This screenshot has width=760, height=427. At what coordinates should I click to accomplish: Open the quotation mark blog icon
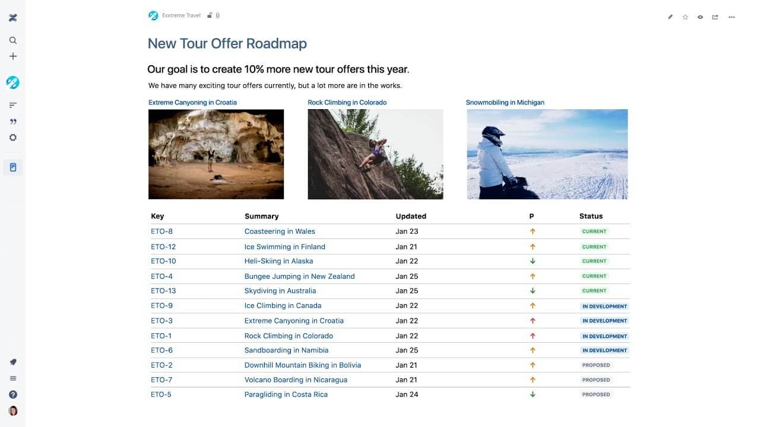click(13, 122)
